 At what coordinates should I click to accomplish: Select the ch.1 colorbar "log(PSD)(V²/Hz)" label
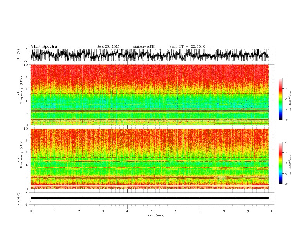pyautogui.click(x=290, y=101)
